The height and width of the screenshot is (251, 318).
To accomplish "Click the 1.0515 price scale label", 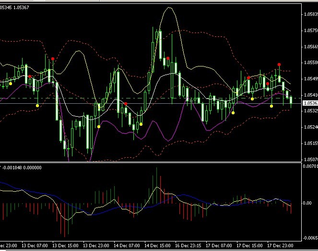I will tap(311, 143).
